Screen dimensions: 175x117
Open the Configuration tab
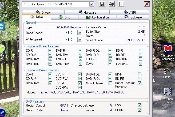[97, 17]
